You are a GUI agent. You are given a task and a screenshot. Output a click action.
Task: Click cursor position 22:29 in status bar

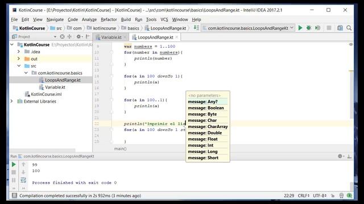click(x=289, y=195)
